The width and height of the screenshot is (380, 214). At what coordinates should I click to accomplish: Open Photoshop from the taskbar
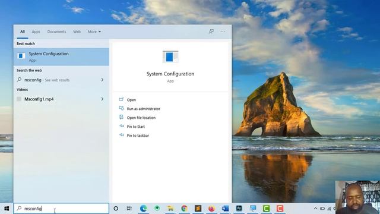[x=239, y=209]
